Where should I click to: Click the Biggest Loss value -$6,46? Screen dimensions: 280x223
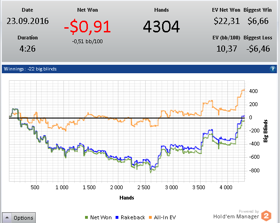tap(258, 49)
